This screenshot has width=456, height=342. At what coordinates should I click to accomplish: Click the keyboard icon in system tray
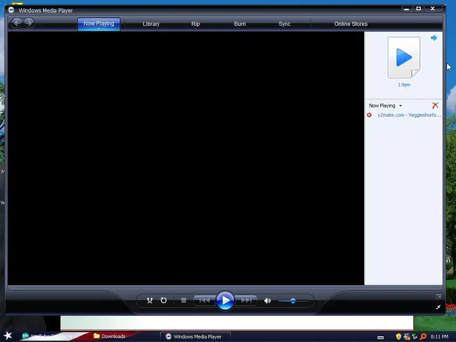pyautogui.click(x=380, y=338)
